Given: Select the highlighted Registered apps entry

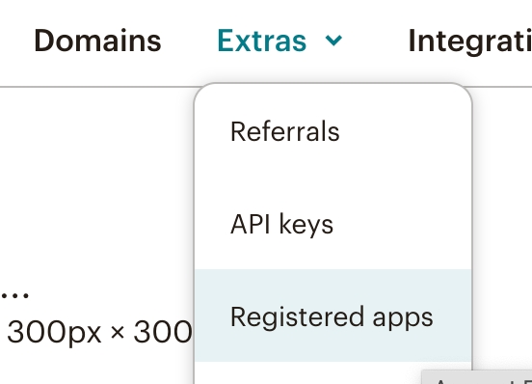Looking at the screenshot, I should tap(332, 315).
